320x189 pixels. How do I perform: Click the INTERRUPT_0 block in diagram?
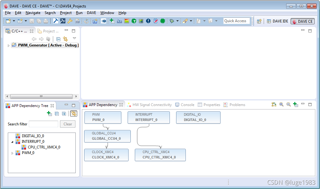[149, 117]
